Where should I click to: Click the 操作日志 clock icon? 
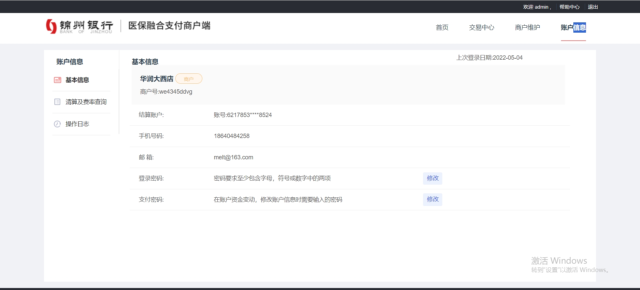[x=57, y=124]
